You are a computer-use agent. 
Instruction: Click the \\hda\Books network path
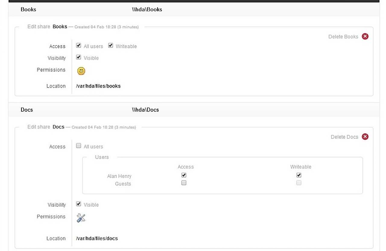pyautogui.click(x=147, y=9)
